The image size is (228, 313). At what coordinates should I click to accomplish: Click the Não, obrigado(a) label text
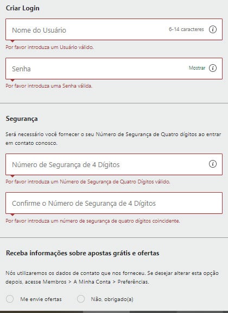point(112,299)
